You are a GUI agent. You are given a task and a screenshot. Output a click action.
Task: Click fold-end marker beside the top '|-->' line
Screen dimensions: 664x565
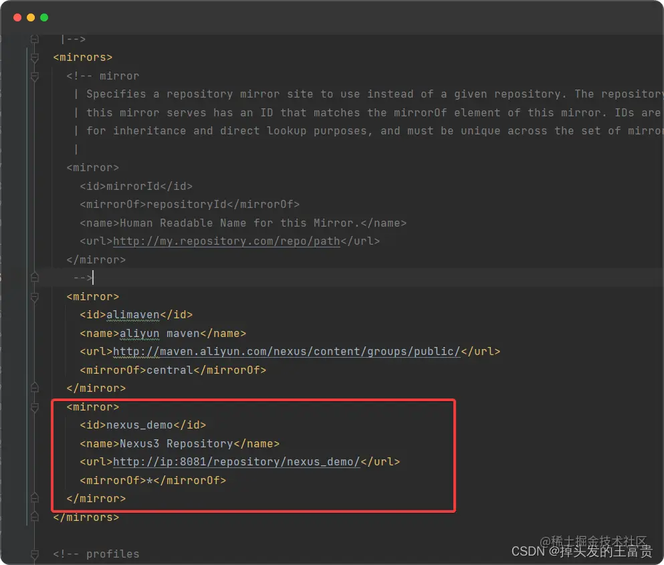[35, 39]
